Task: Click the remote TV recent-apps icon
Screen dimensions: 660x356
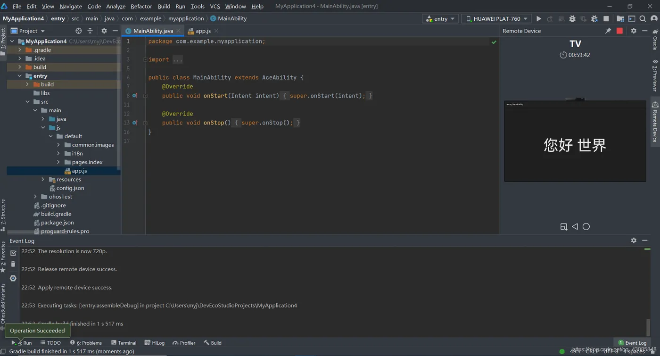Action: tap(563, 227)
